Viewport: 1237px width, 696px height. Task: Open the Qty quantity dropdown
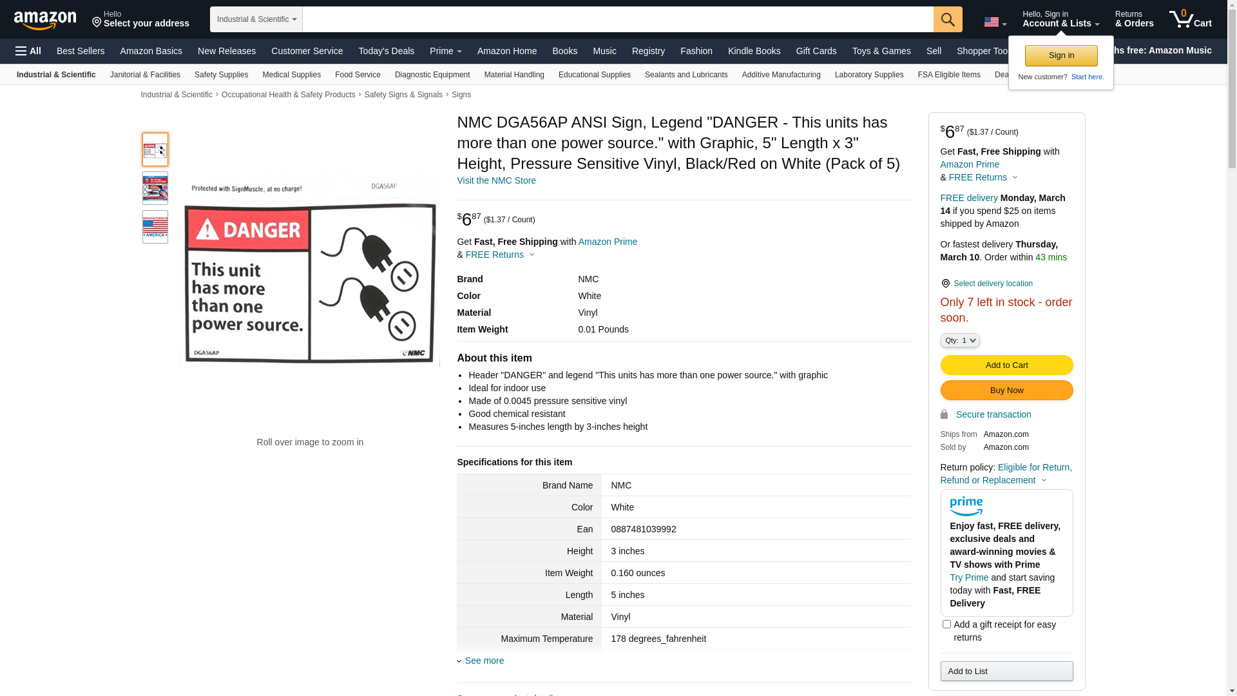pos(960,340)
